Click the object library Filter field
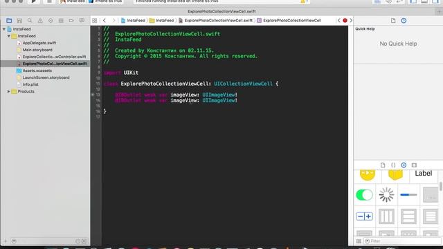Viewport: 443px width, 249px height. click(x=402, y=241)
